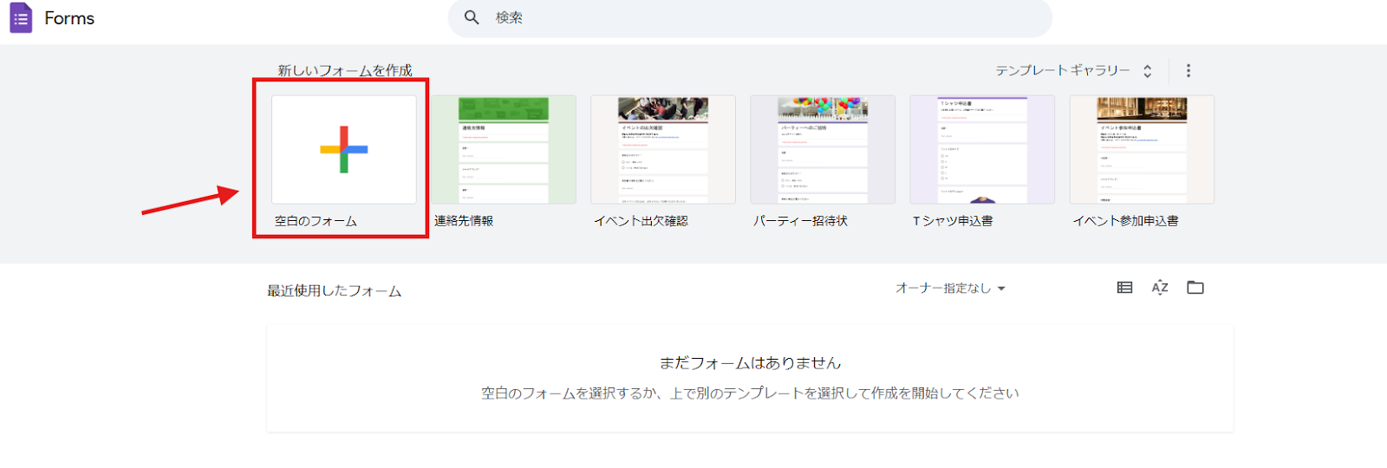
Task: Click the パーティー招待状 label
Action: (x=800, y=221)
